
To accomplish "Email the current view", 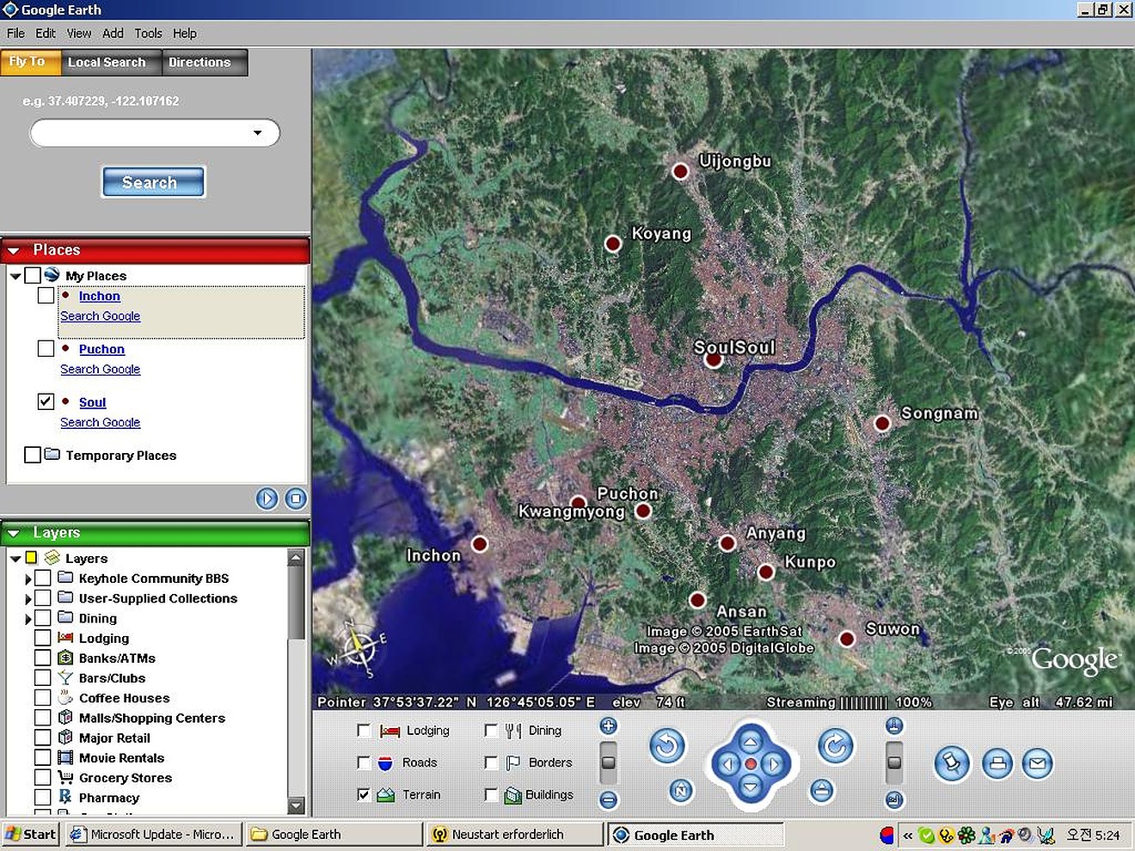I will tap(1038, 763).
